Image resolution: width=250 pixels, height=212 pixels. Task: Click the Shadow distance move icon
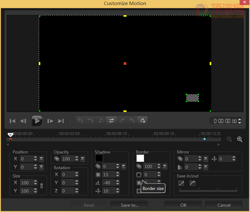click(x=98, y=191)
